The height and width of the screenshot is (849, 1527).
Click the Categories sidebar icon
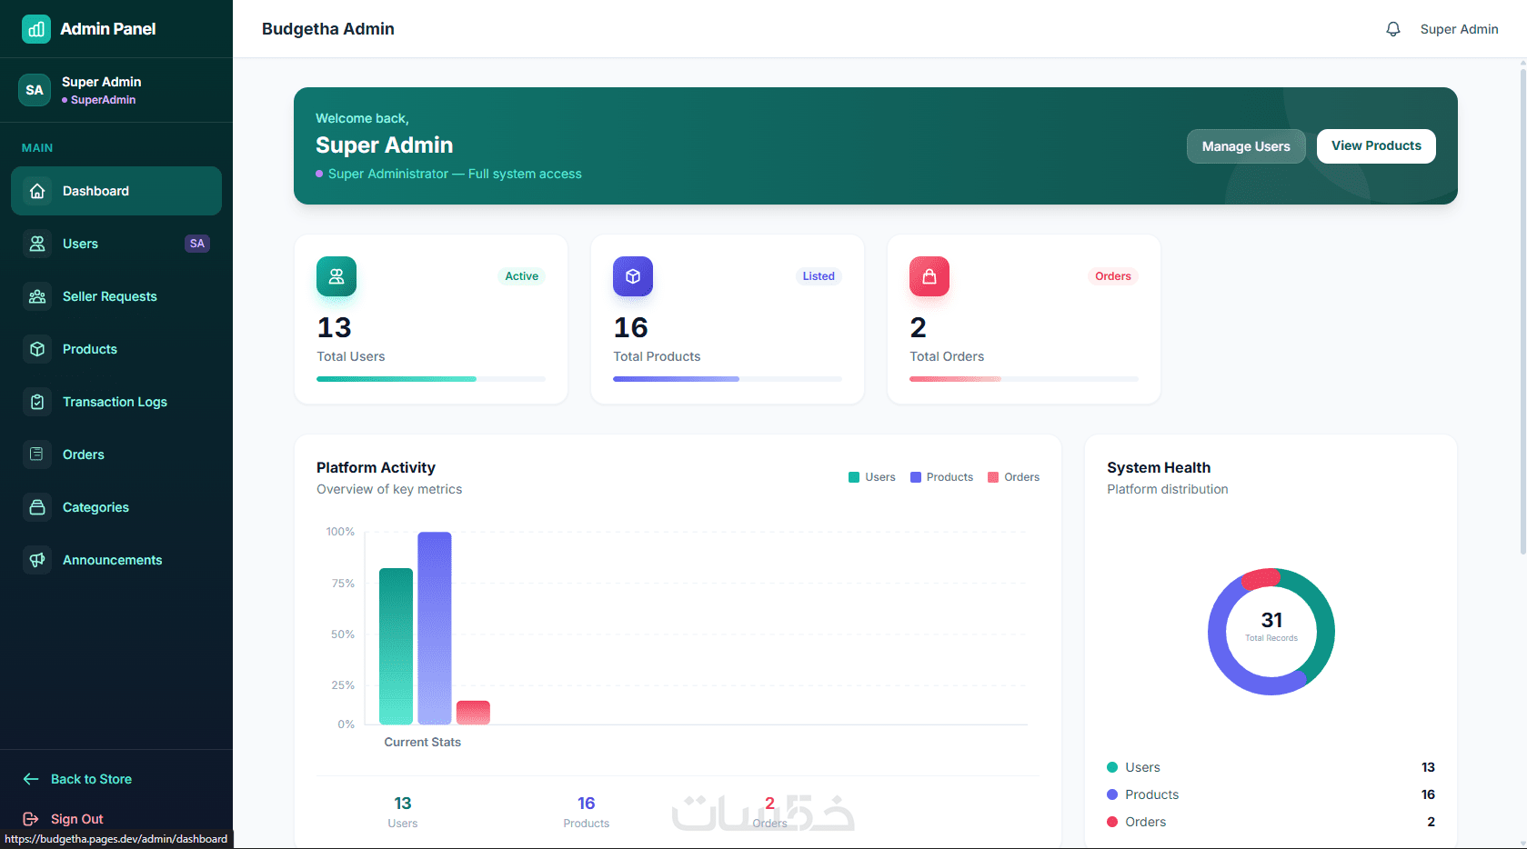pos(37,507)
